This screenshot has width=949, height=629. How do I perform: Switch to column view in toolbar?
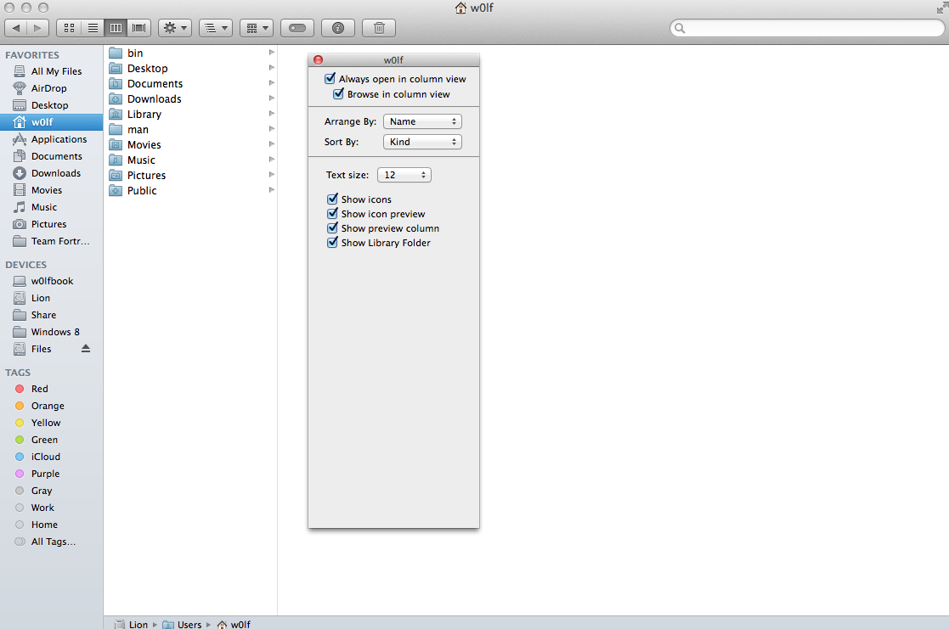(116, 28)
